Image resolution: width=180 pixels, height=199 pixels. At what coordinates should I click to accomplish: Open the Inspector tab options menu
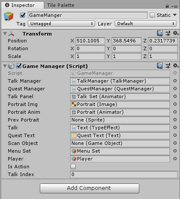click(174, 6)
